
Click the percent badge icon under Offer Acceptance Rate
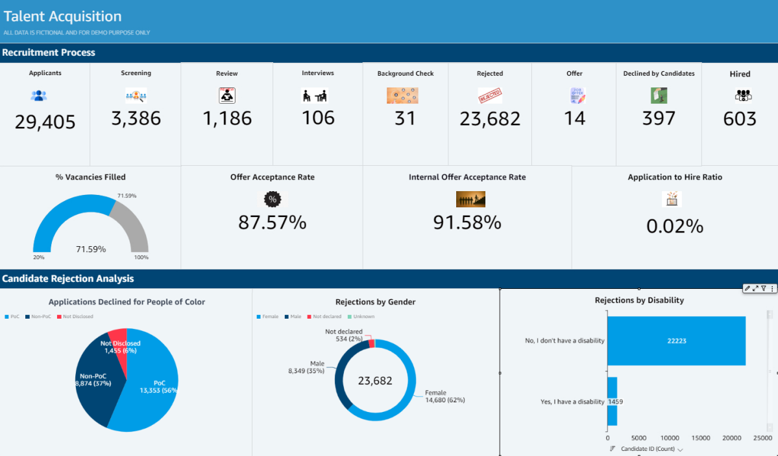(x=273, y=199)
